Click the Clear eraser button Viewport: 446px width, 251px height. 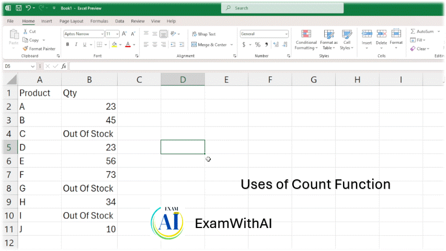coord(419,49)
